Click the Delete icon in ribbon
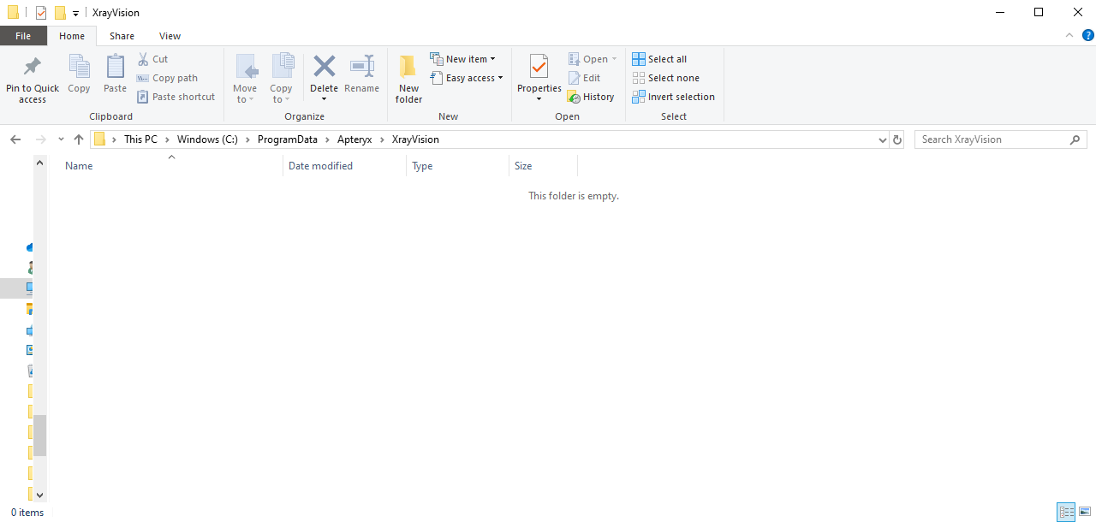The height and width of the screenshot is (522, 1096). [324, 68]
